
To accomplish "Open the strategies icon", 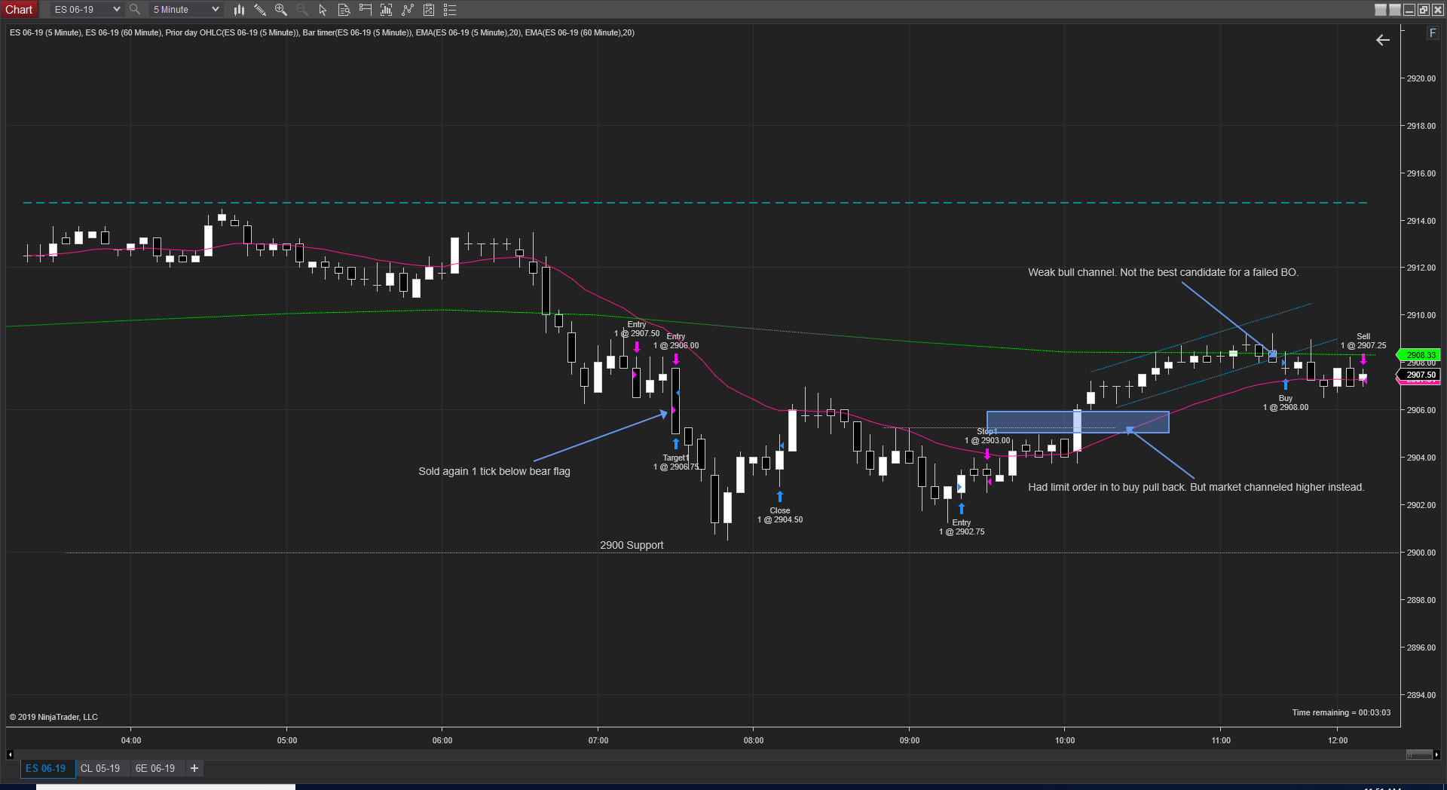I will tap(429, 10).
